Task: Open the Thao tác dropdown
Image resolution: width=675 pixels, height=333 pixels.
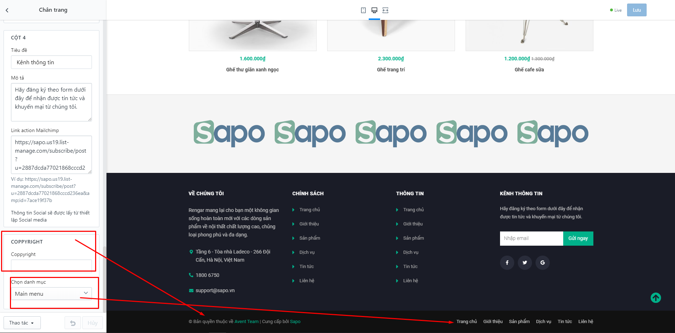Action: [22, 323]
